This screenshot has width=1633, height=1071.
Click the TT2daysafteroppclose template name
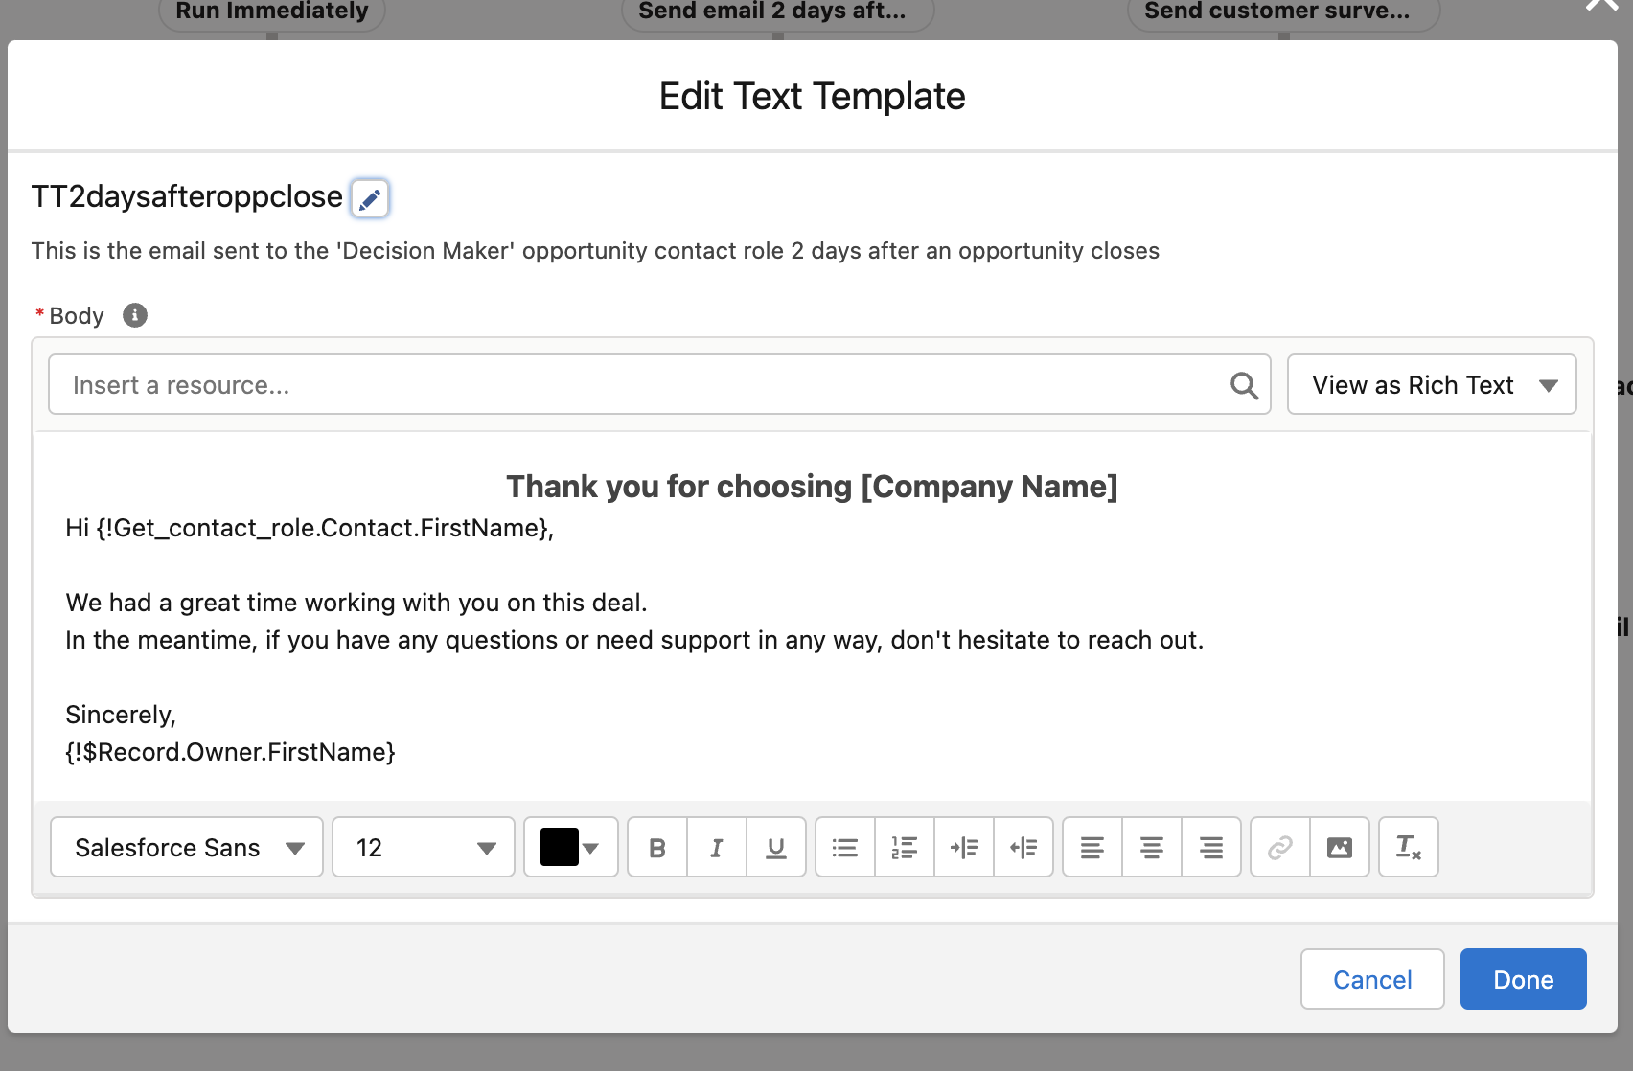(187, 196)
